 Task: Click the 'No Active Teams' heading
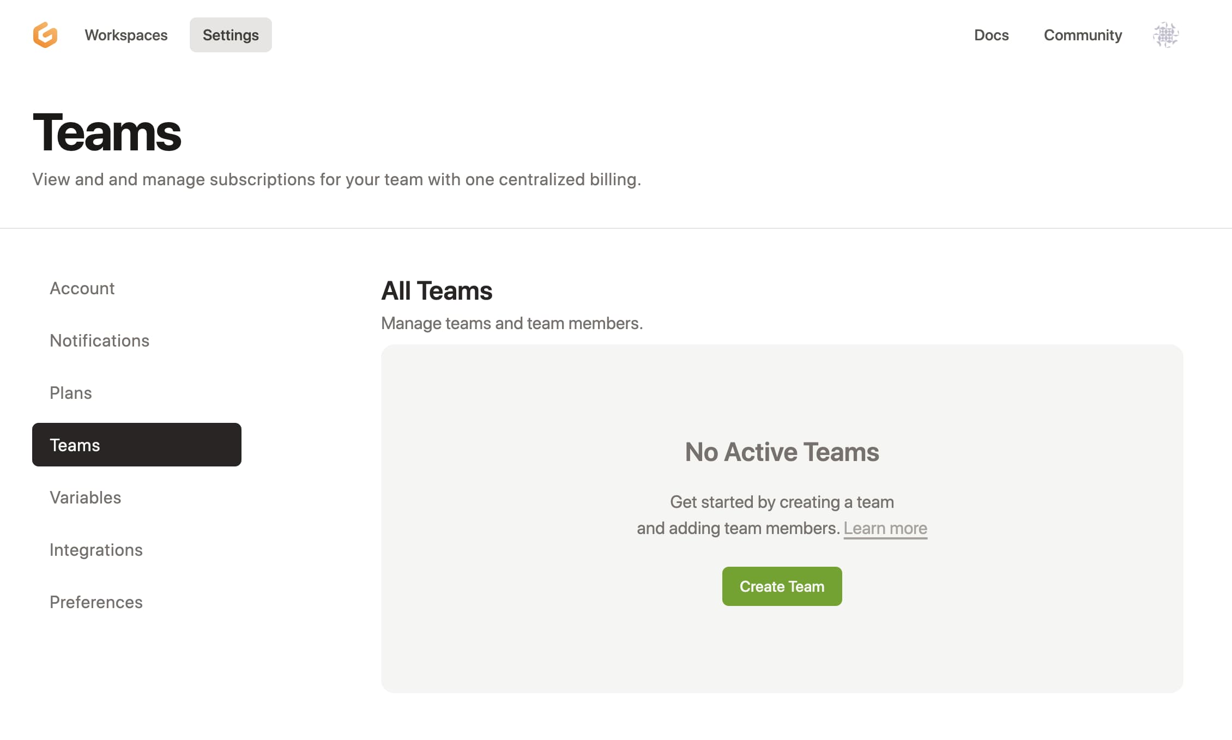(782, 452)
